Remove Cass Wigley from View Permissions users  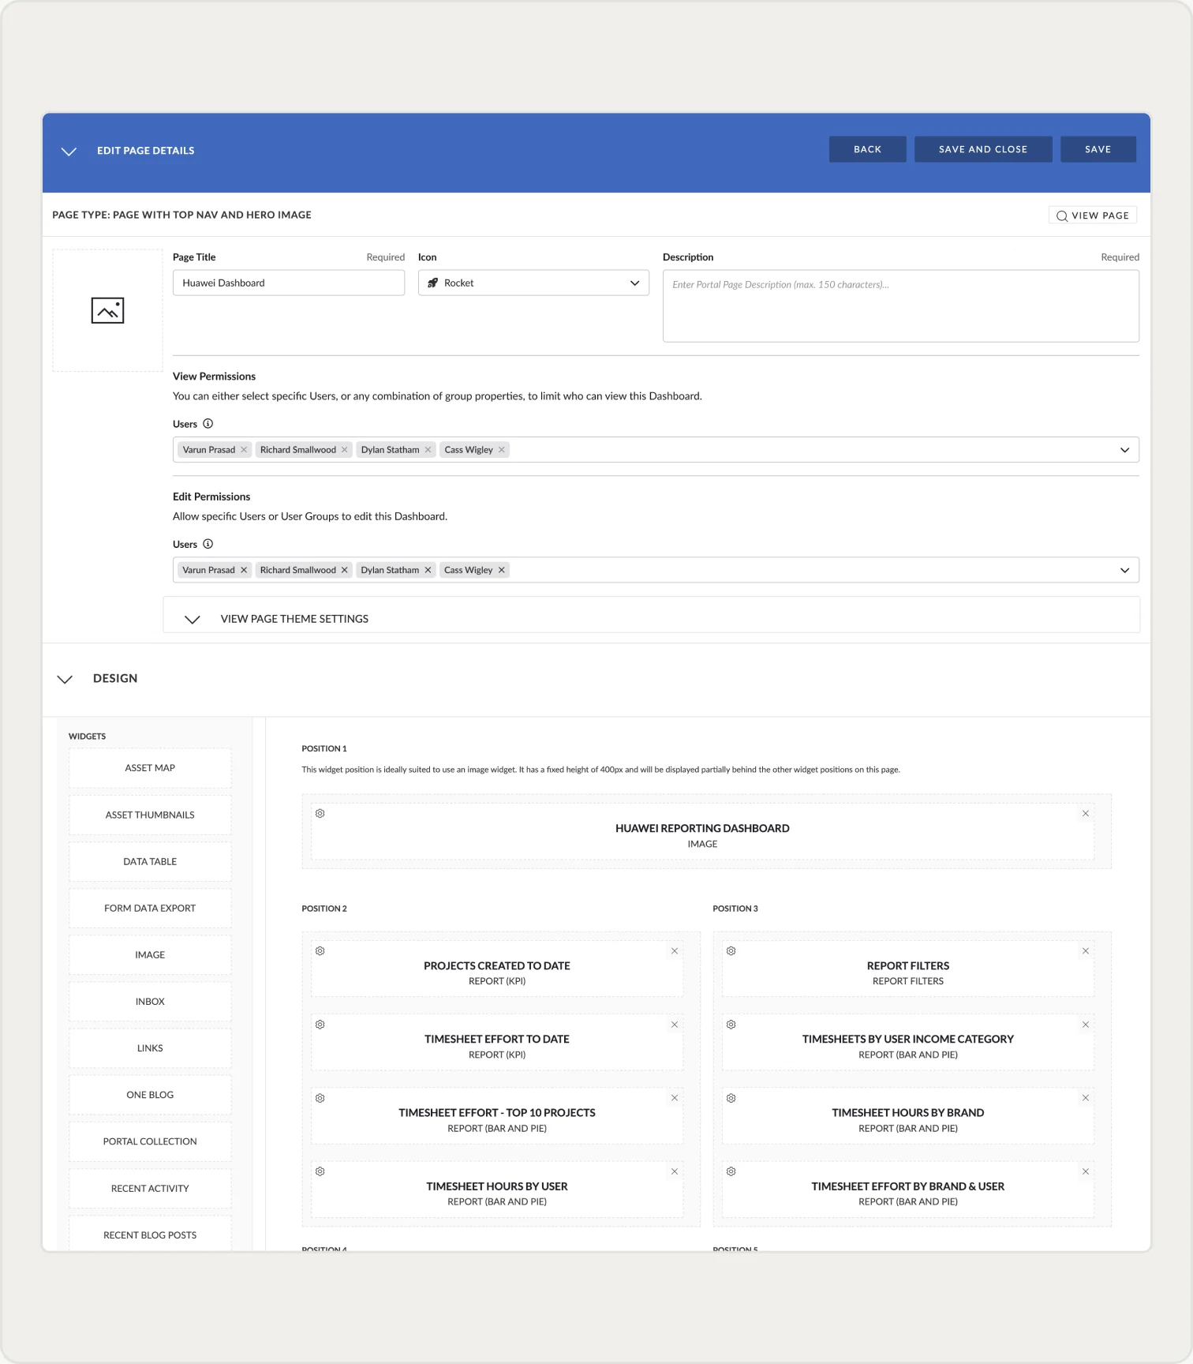[x=502, y=450]
